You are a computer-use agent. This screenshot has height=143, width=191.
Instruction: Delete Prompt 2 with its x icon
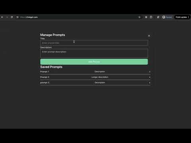click(x=150, y=77)
